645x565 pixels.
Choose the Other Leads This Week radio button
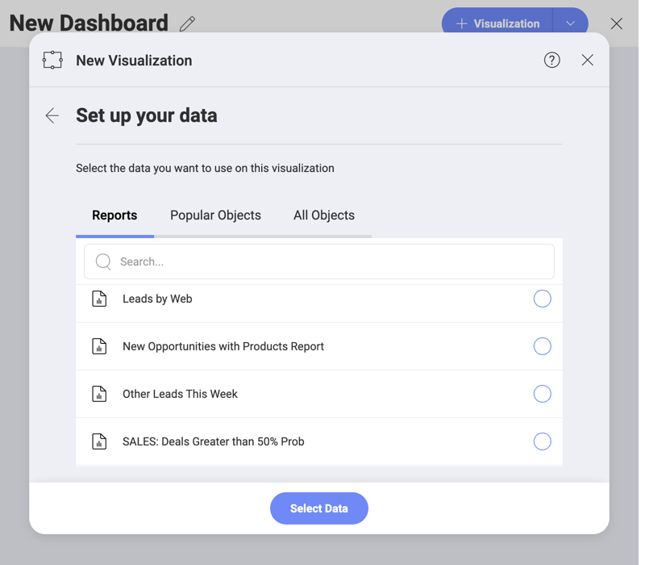(x=543, y=394)
